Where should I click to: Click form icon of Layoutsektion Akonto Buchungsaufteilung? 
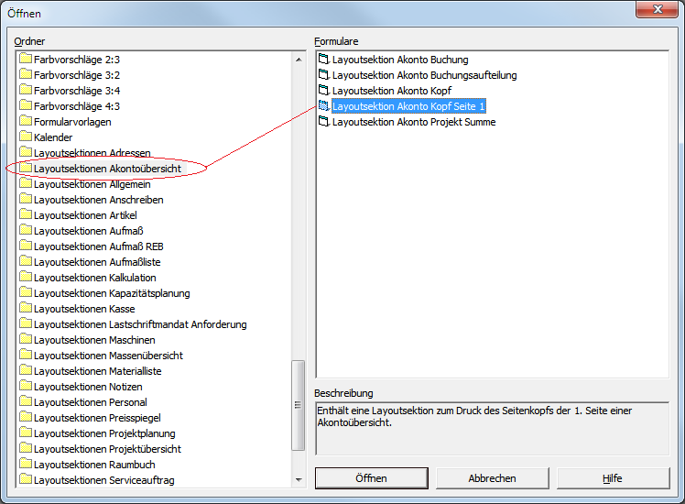(x=323, y=74)
